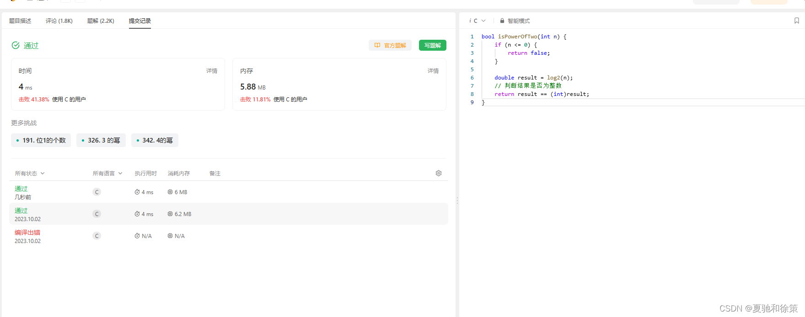The height and width of the screenshot is (317, 805).
Task: Click the memory chip icon beside 6.2 MB
Action: [x=170, y=214]
